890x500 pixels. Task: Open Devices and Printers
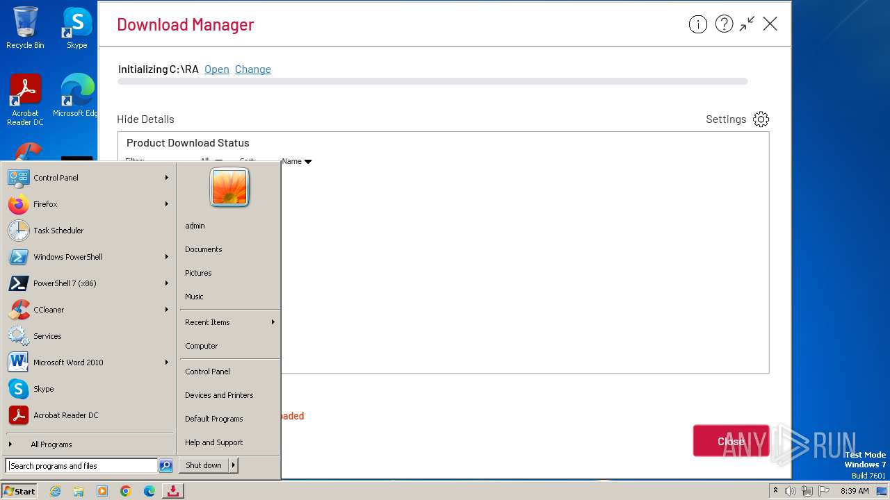coord(229,395)
